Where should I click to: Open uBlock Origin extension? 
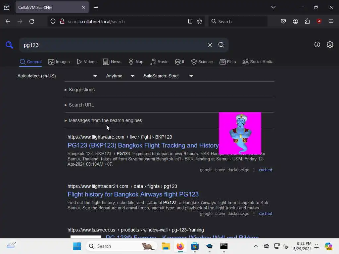pos(319,21)
